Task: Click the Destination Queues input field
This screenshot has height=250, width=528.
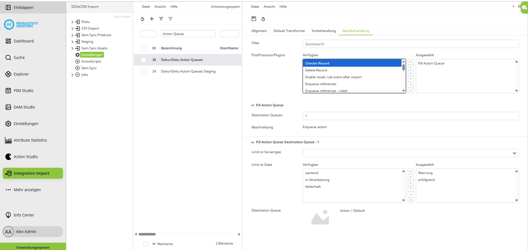Action: click(x=411, y=116)
